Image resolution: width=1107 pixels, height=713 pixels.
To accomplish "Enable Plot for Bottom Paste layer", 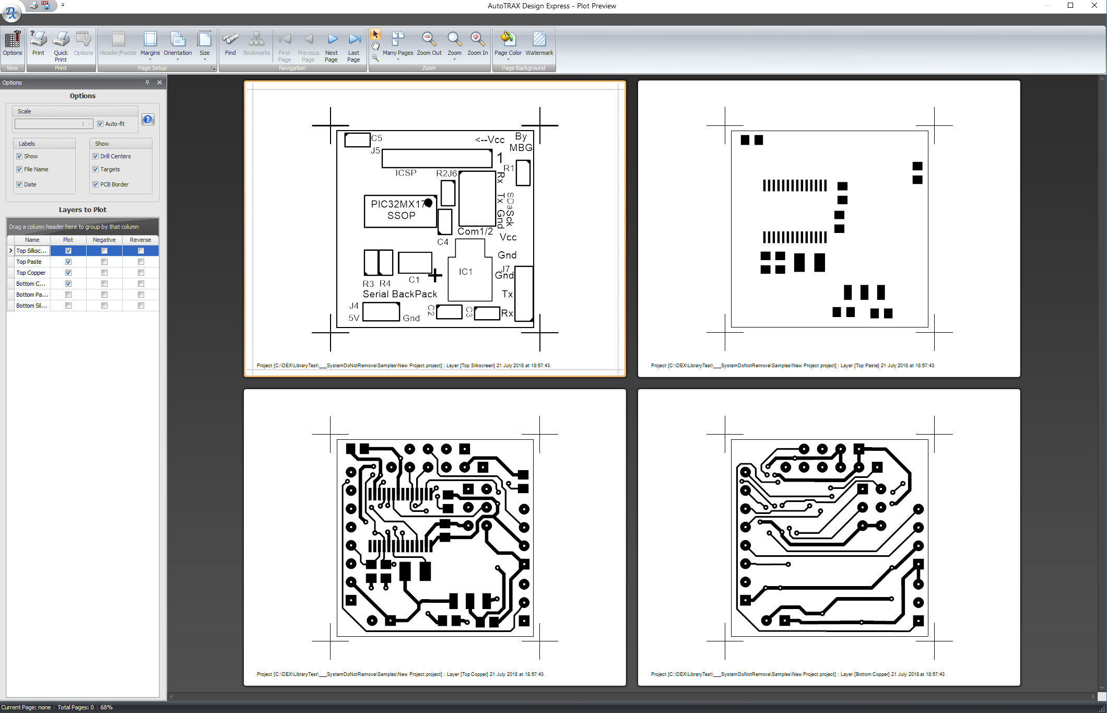I will click(x=68, y=295).
